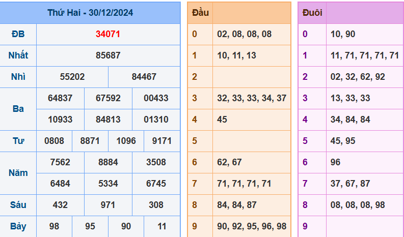Click the Năm prize number 7562

[x=60, y=162]
